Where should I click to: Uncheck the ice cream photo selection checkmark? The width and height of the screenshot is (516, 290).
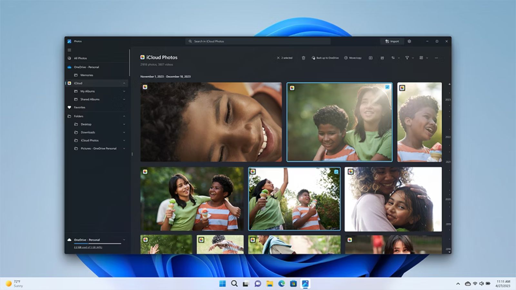[x=335, y=172]
